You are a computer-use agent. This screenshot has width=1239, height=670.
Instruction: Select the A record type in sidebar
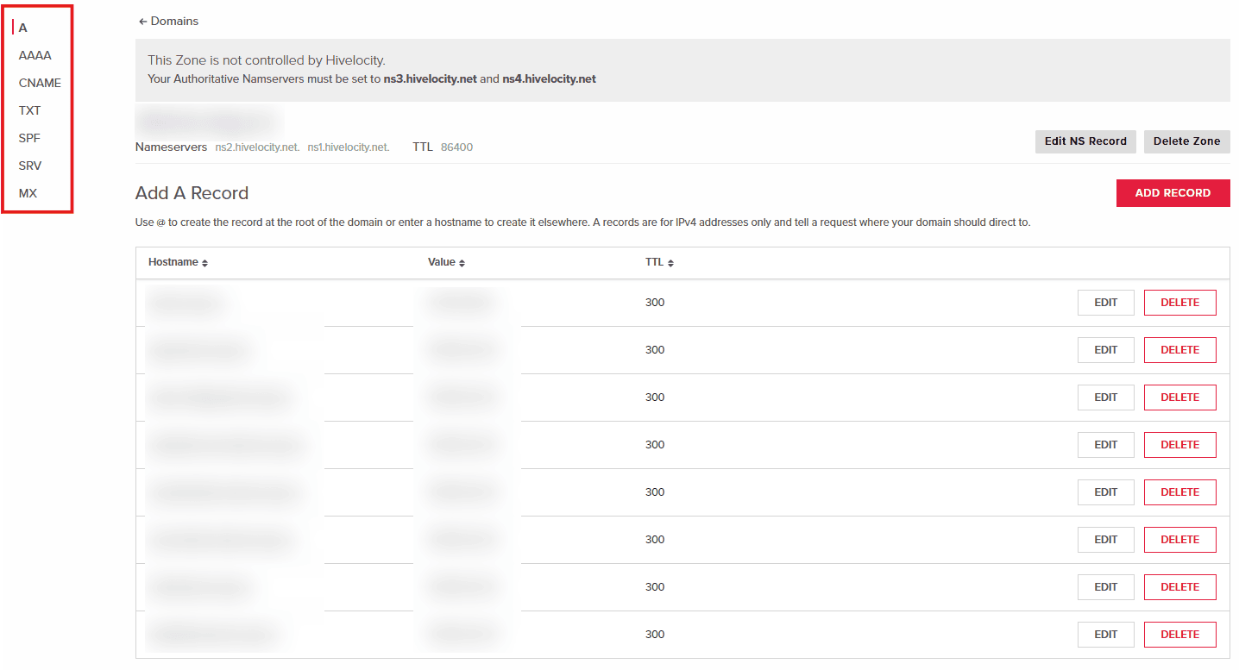22,28
